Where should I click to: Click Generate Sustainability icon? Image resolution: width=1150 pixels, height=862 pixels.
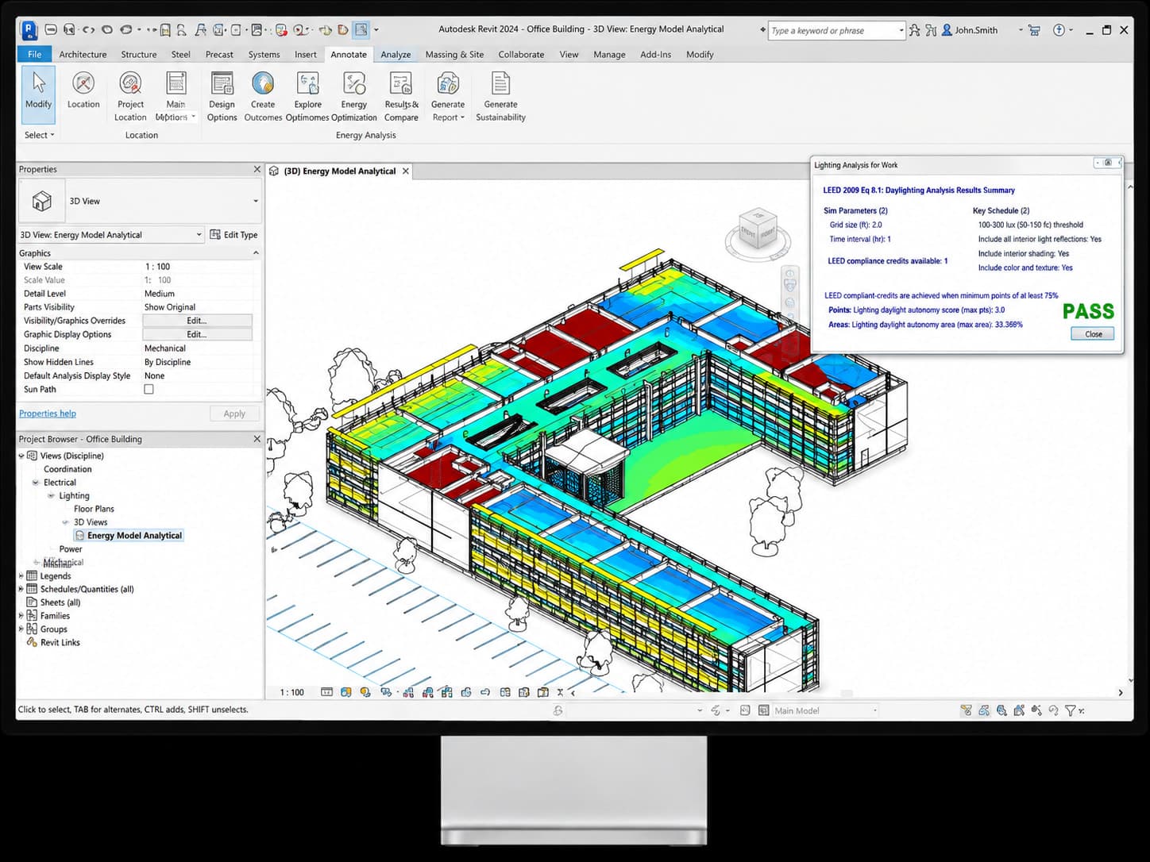point(500,83)
